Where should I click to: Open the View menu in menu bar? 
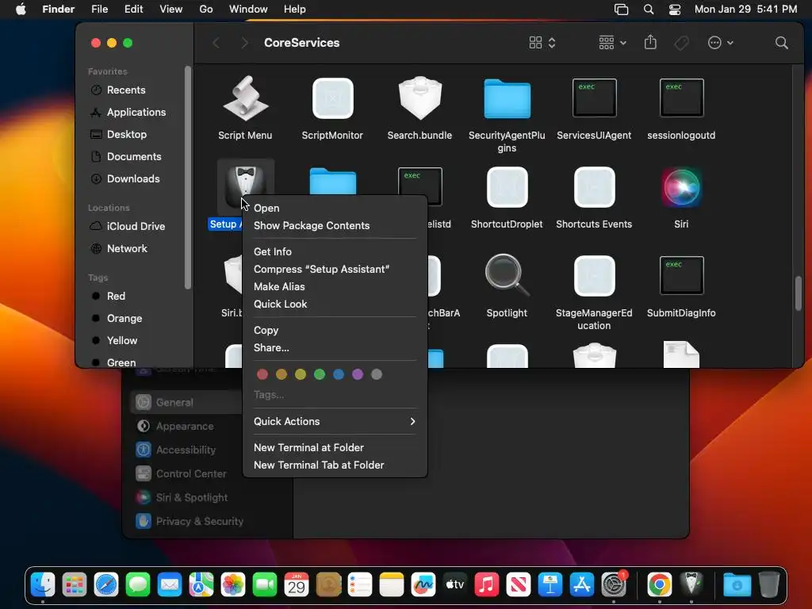[x=171, y=10]
